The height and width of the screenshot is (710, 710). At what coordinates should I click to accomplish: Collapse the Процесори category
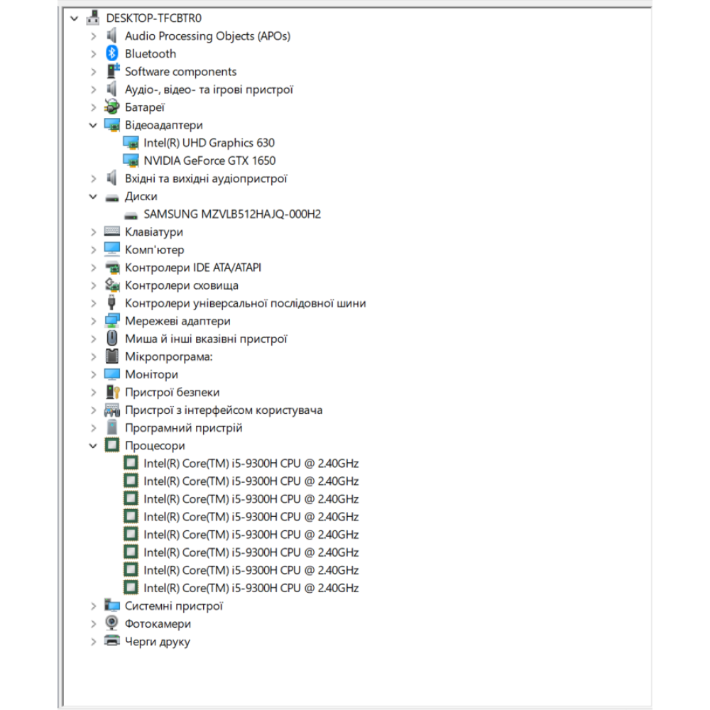pyautogui.click(x=93, y=446)
